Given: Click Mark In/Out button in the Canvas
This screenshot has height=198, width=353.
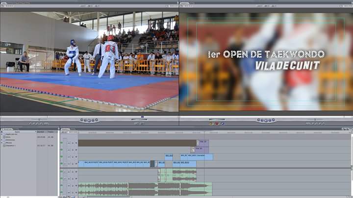Looking at the screenshot, I should click(308, 124).
